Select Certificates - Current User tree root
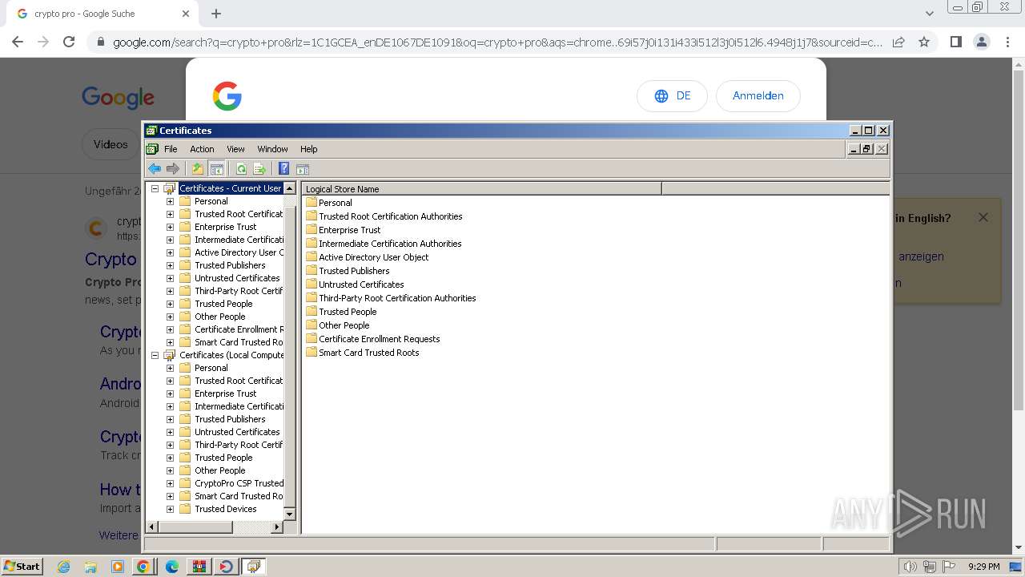Viewport: 1025px width, 577px height. (x=230, y=188)
